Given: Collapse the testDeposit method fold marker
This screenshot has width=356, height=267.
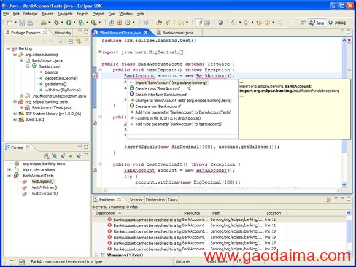Looking at the screenshot, I should click(100, 70).
